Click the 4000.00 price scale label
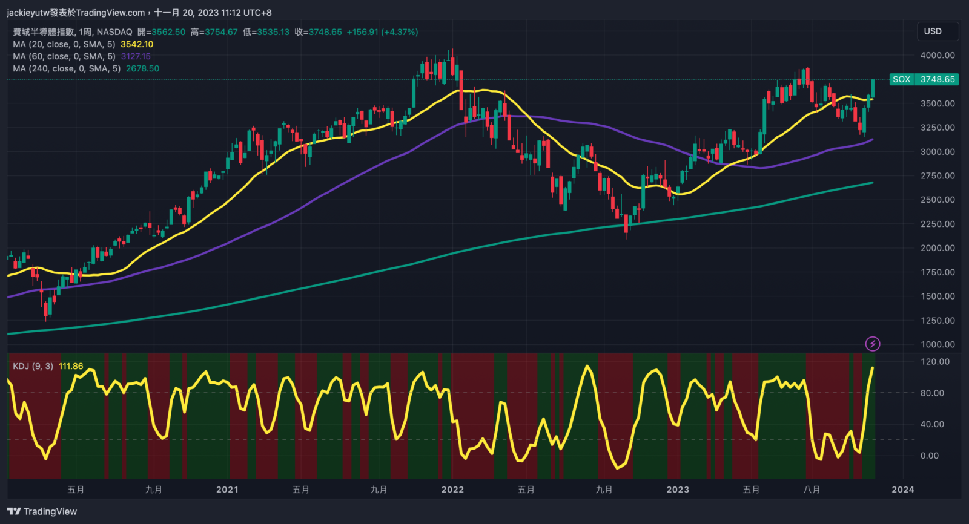969x524 pixels. 938,55
